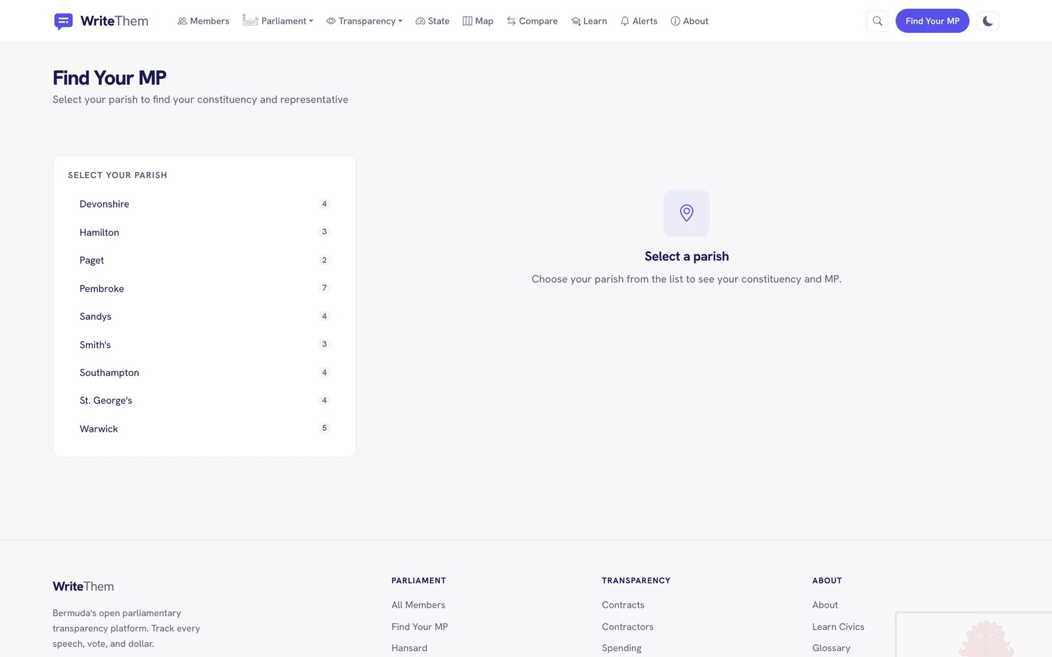
Task: Open the Contracts footer link
Action: pos(623,605)
